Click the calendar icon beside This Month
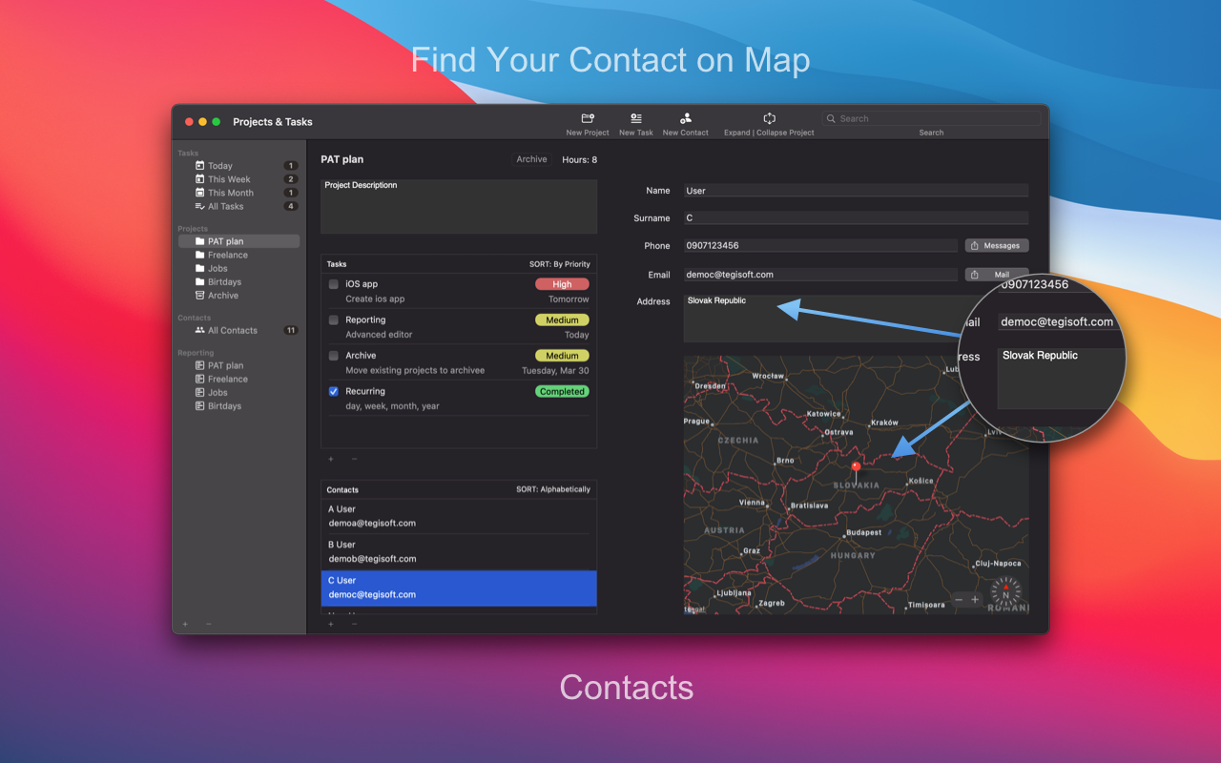Screen dimensions: 1221x763 [x=199, y=193]
